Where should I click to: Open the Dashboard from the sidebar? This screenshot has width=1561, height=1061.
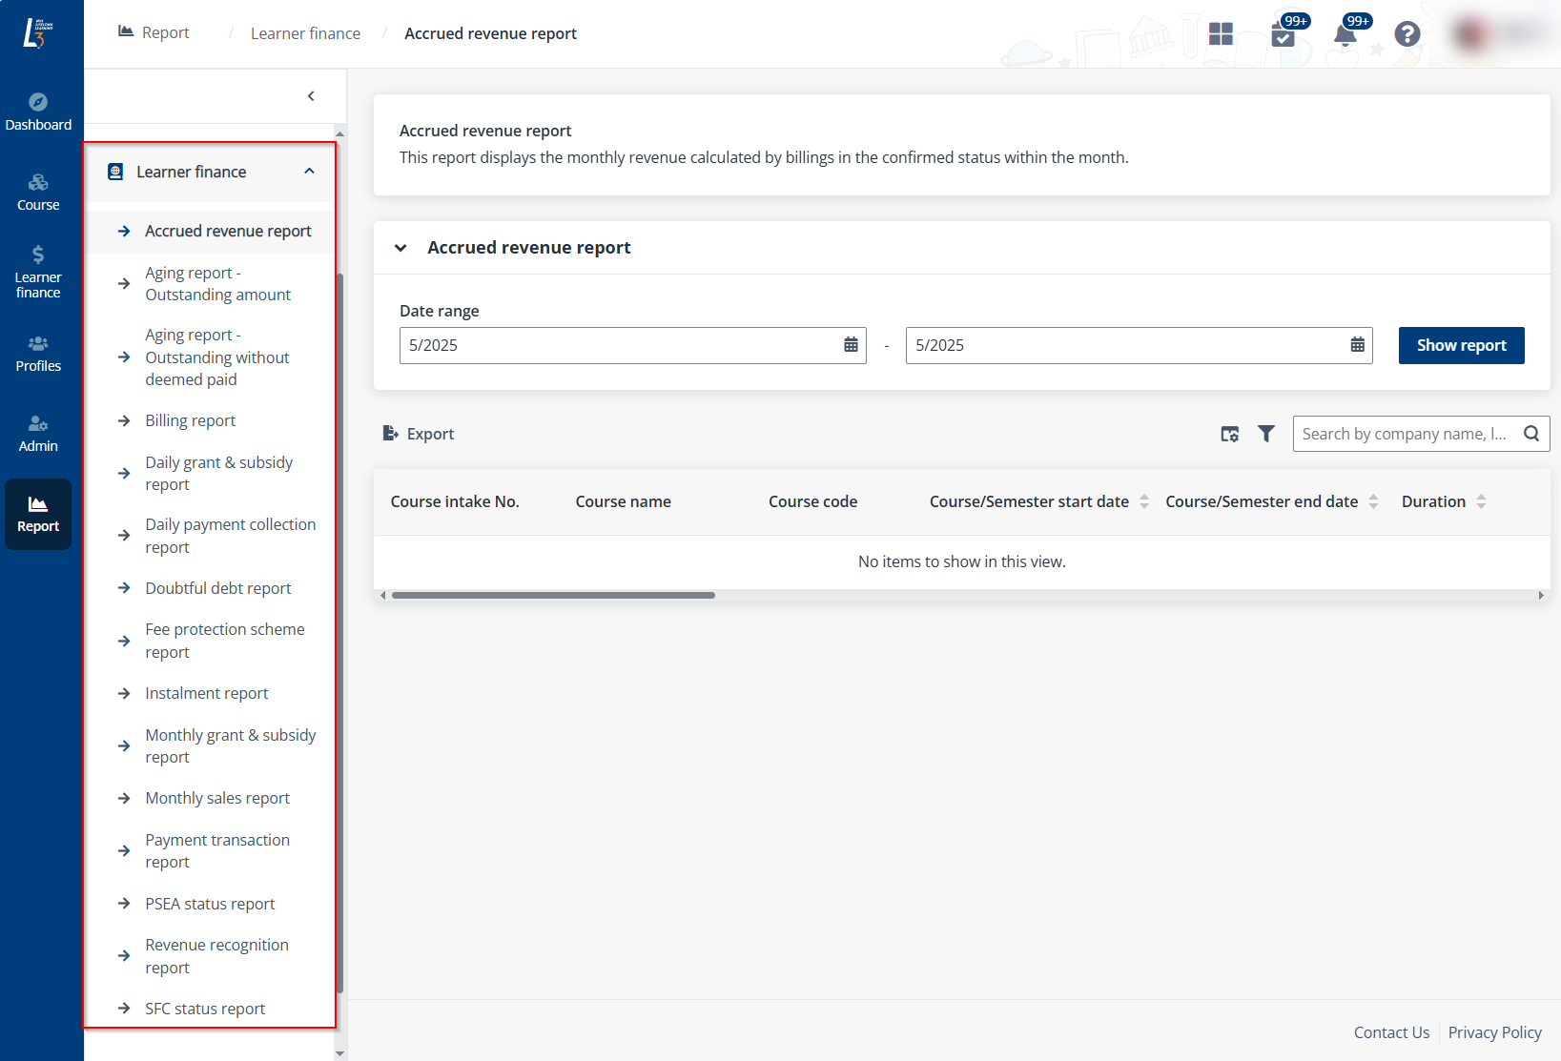38,112
